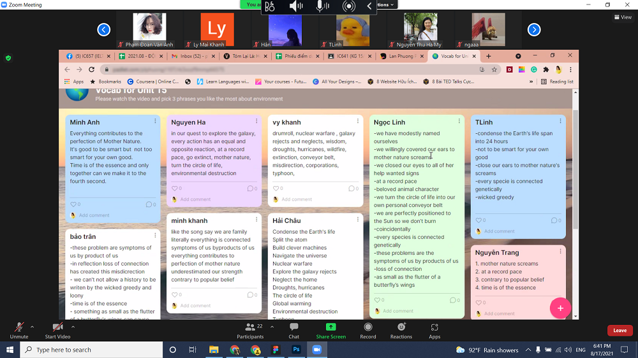Viewport: 638px width, 358px height.
Task: Reload the page in the browser
Action: click(92, 69)
